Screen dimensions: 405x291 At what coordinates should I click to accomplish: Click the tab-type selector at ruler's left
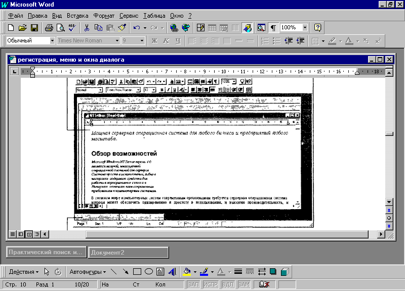point(15,72)
